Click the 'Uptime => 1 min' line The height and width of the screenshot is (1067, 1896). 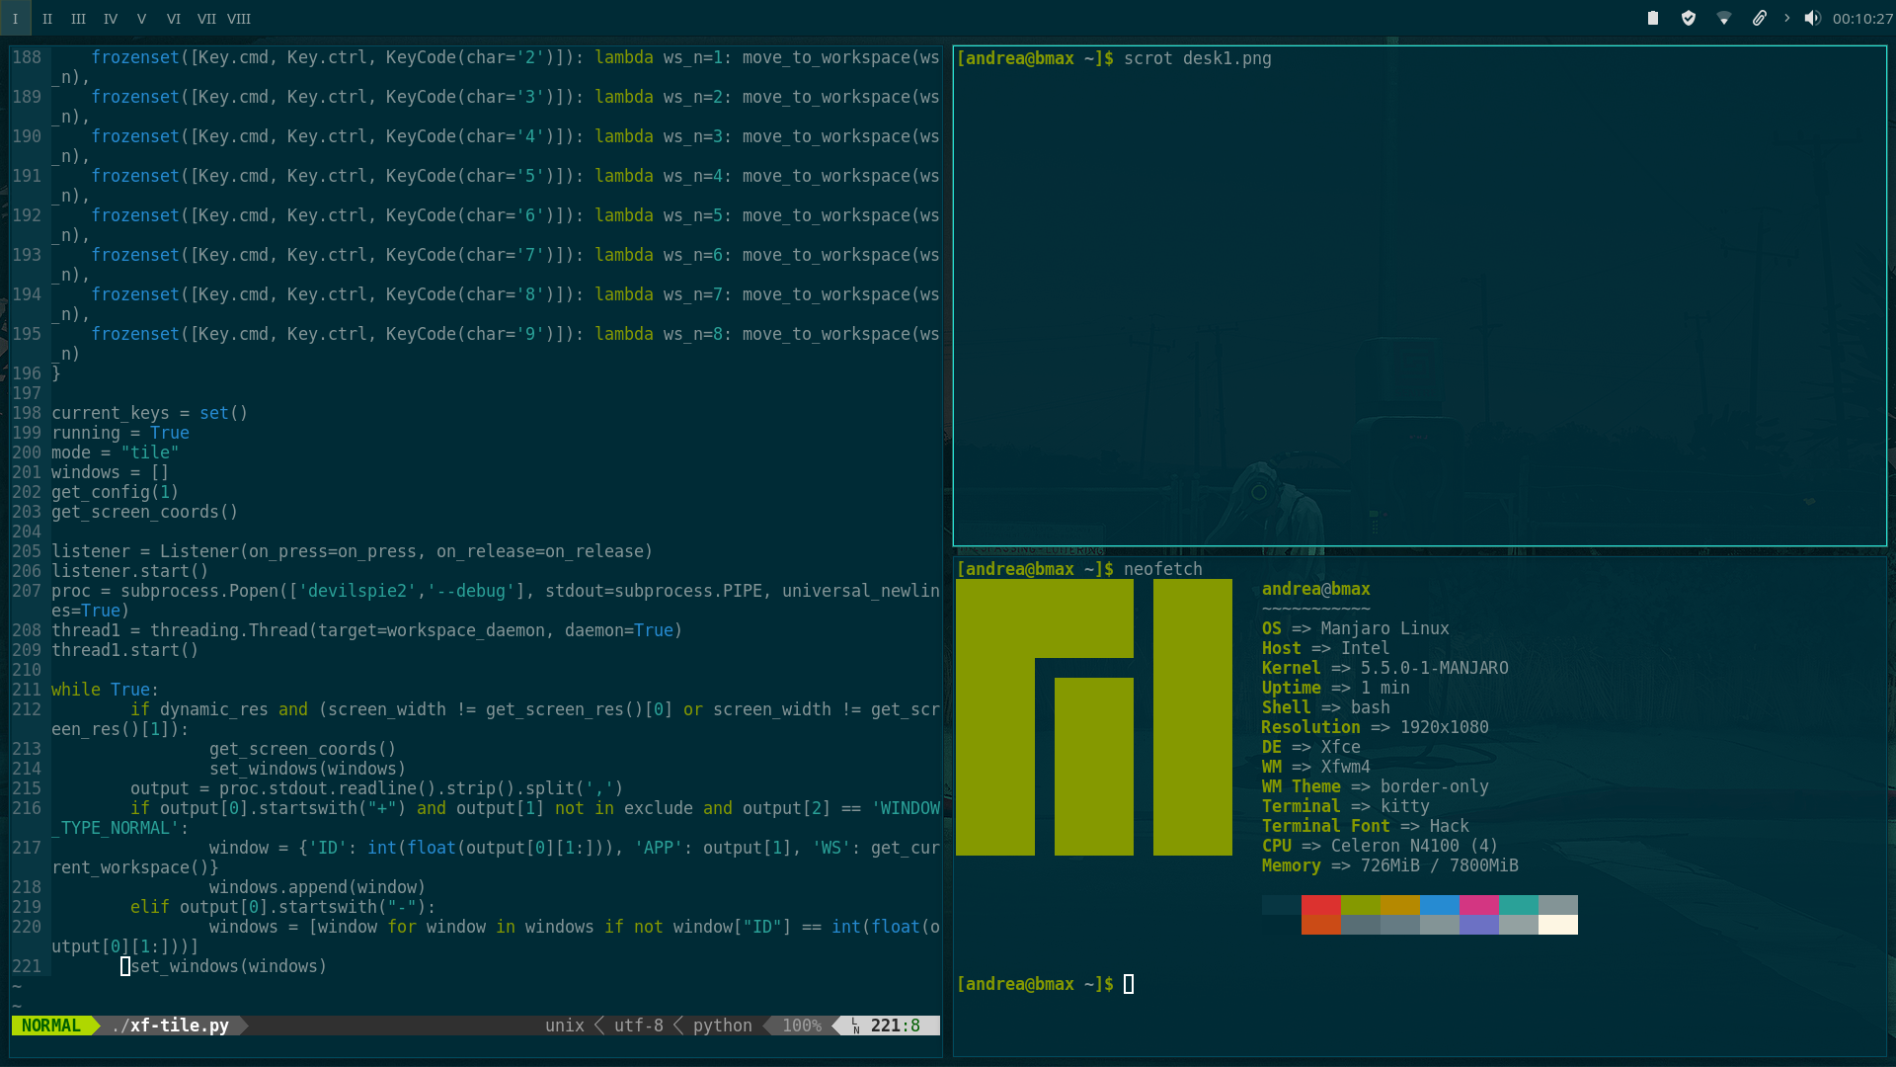1336,688
